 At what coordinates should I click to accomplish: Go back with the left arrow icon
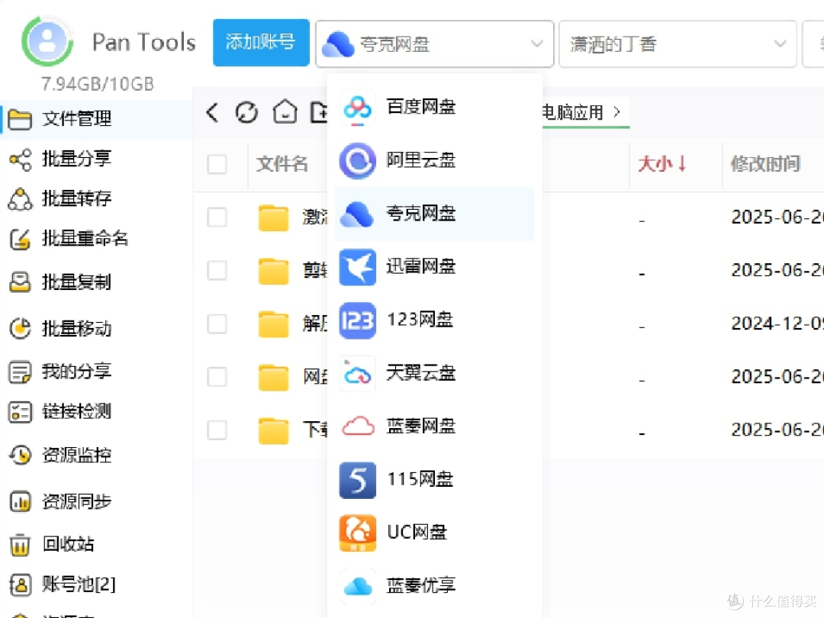212,112
